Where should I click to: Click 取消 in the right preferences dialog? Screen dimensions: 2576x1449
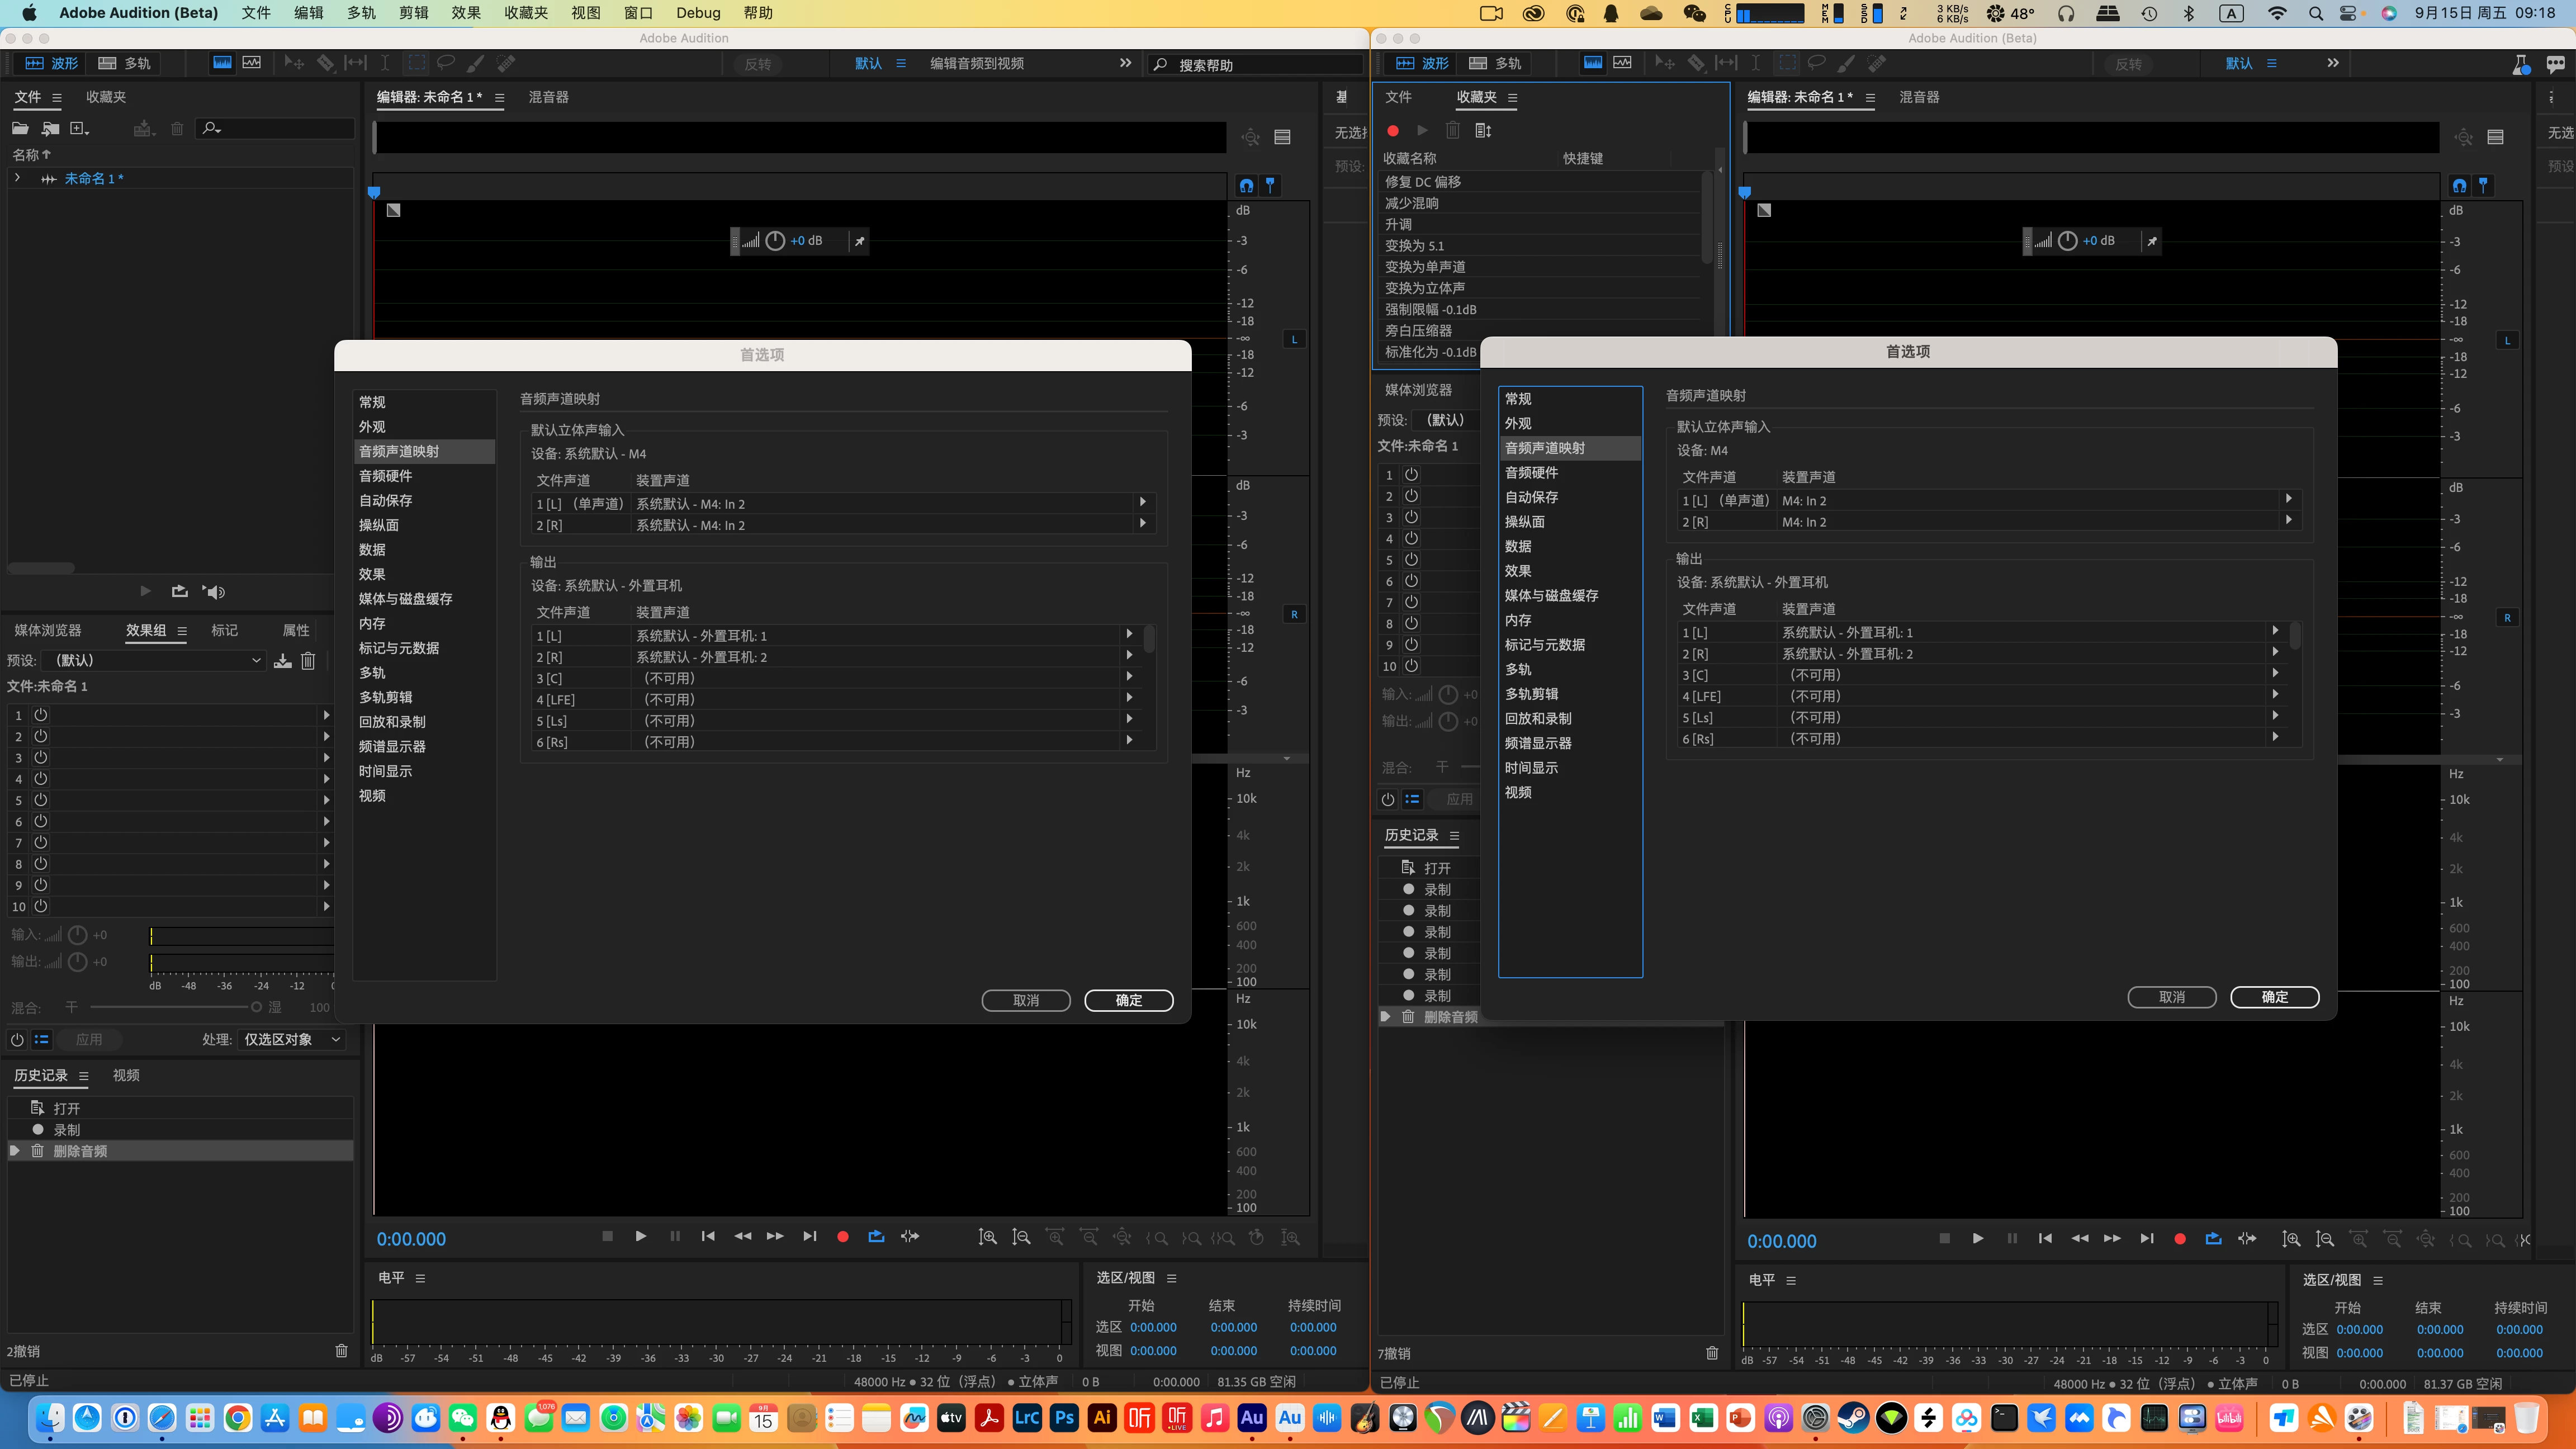[2171, 998]
